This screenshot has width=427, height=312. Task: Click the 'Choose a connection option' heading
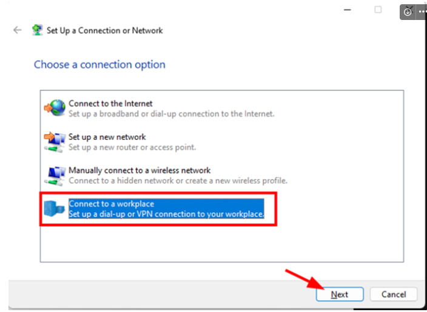click(99, 64)
